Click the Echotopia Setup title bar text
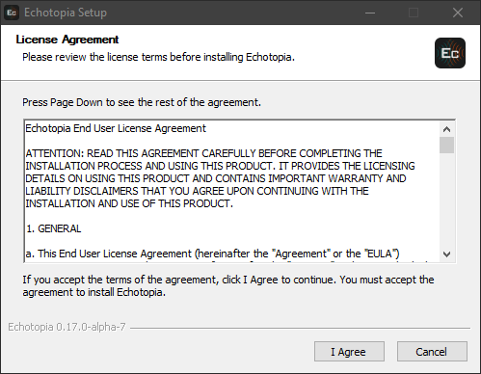 [x=66, y=13]
